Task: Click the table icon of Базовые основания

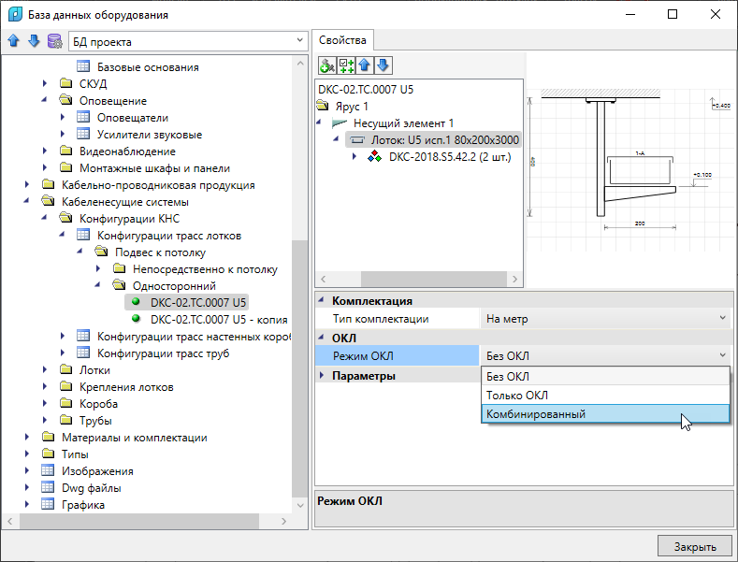Action: tap(83, 66)
